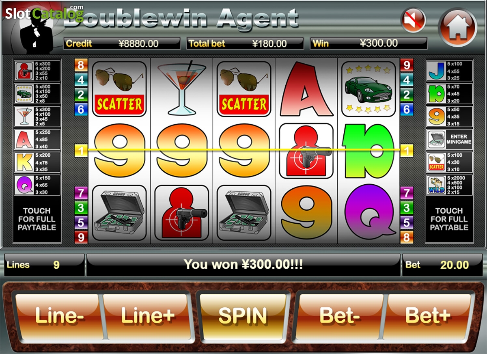
Task: Click the Wild symbol paytable icon
Action: point(436,185)
